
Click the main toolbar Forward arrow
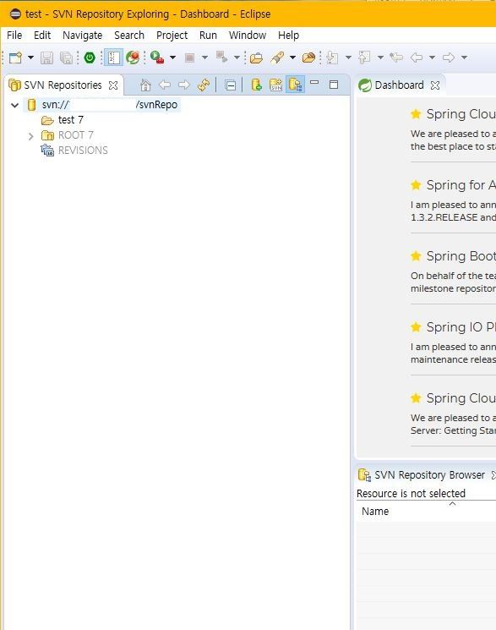coord(449,58)
